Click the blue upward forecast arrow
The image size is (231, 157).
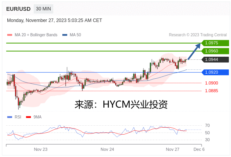(194, 51)
